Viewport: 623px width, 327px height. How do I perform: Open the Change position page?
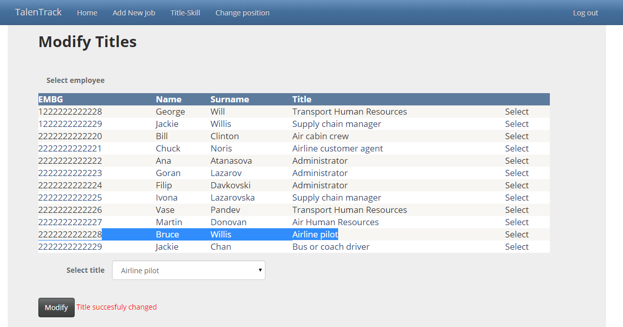pos(242,13)
